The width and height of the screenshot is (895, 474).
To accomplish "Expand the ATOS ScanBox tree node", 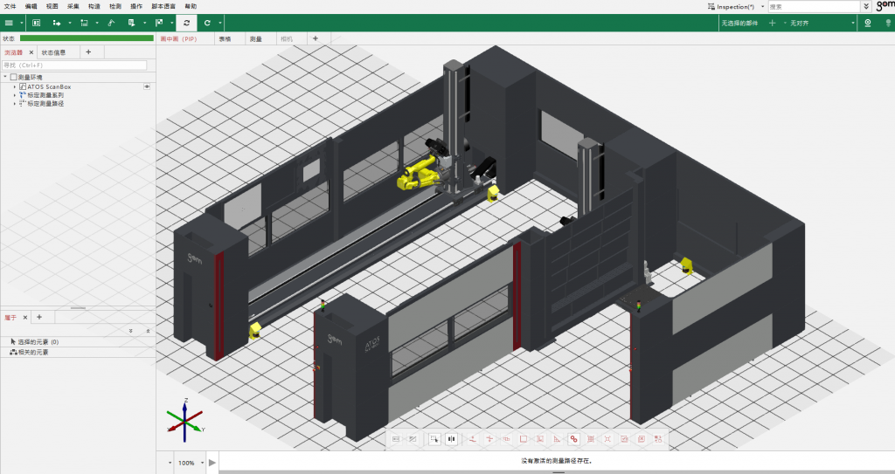I will click(x=15, y=87).
